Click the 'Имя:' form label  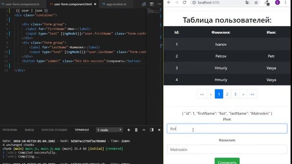click(227, 119)
